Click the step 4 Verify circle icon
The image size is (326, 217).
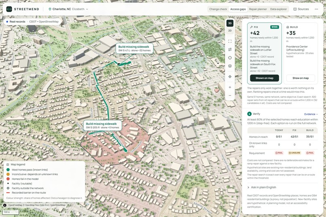(x=249, y=114)
